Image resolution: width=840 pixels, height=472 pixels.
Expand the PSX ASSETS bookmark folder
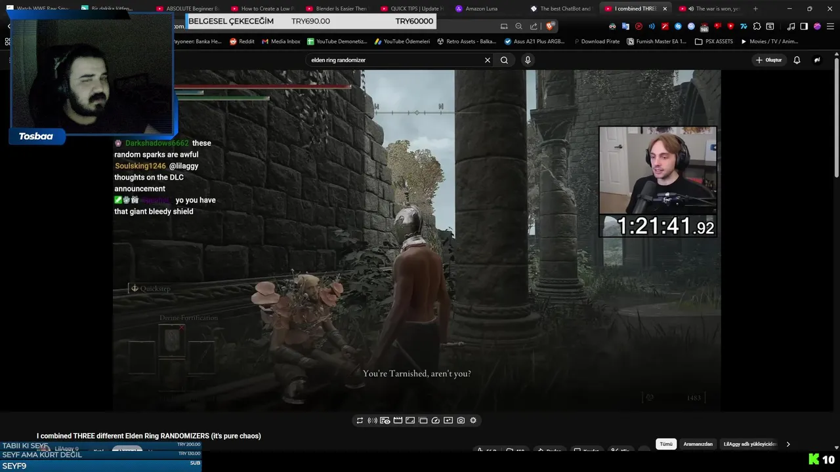click(x=714, y=41)
